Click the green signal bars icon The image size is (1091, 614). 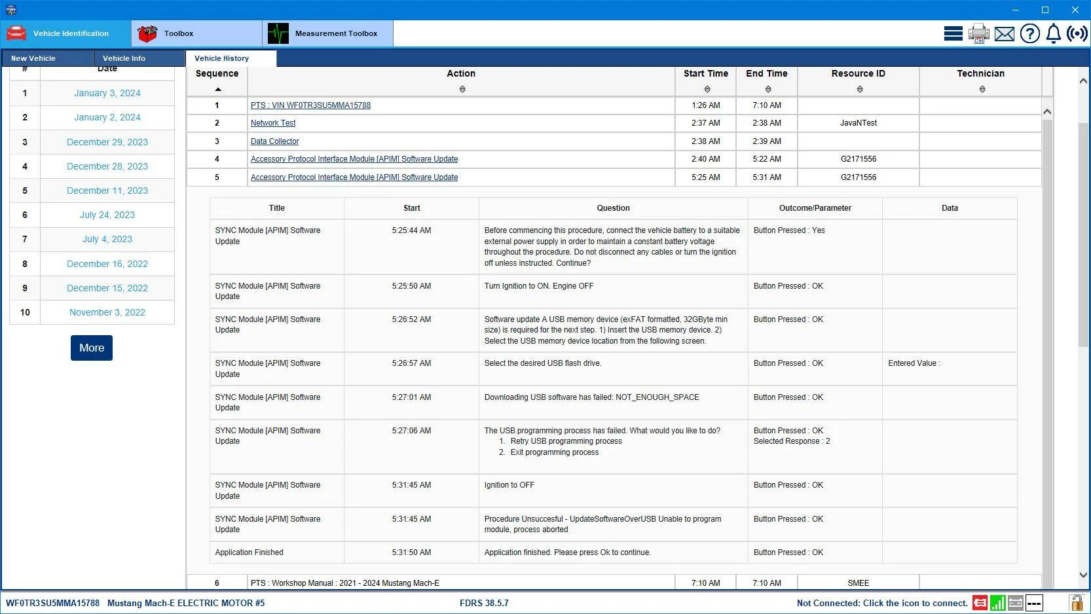[x=997, y=603]
